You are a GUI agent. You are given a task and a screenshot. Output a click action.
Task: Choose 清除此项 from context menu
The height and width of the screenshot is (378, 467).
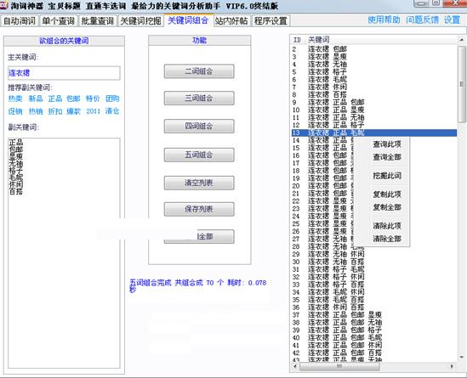[387, 226]
